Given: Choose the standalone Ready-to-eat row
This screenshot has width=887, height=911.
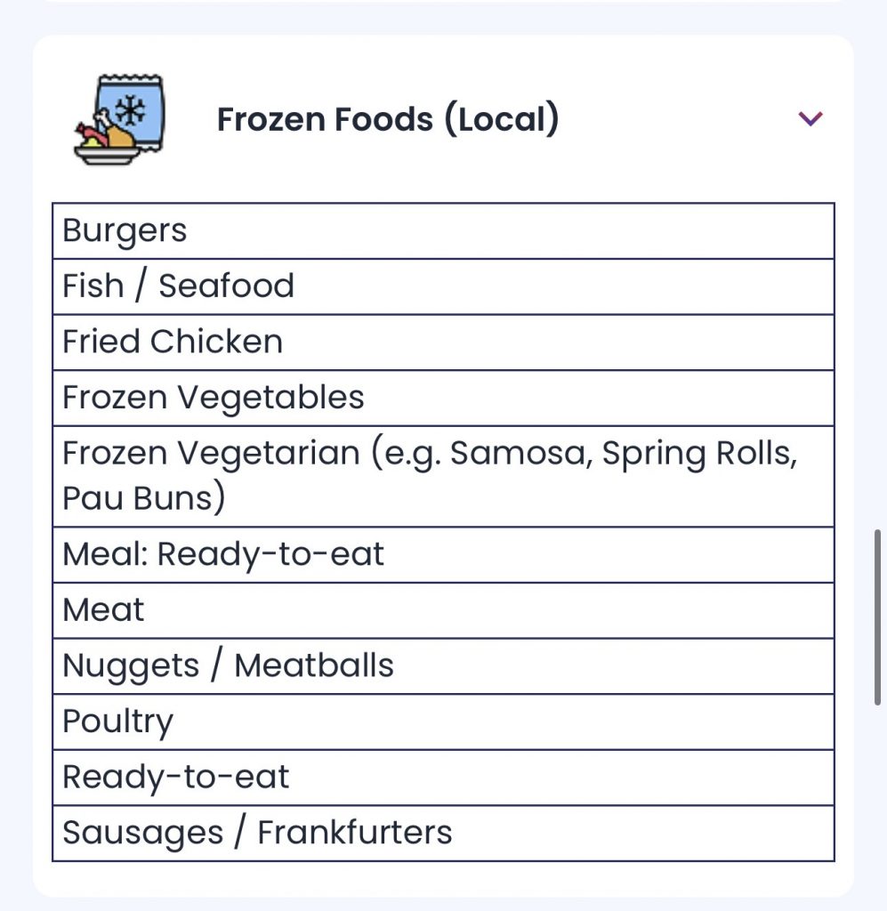Looking at the screenshot, I should click(443, 778).
